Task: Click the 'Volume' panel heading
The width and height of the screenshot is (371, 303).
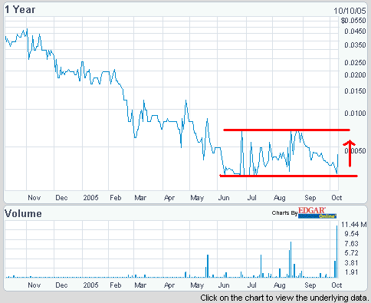Action: [23, 213]
